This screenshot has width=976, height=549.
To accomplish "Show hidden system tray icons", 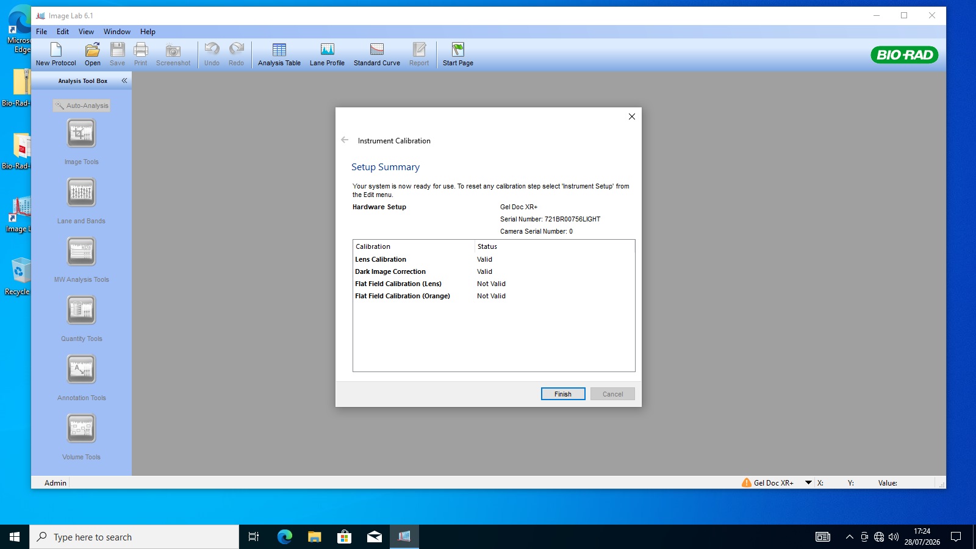I will pos(849,537).
